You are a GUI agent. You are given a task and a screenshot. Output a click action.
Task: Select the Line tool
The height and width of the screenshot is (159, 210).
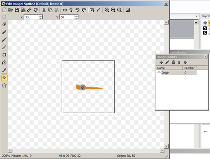coord(4,47)
